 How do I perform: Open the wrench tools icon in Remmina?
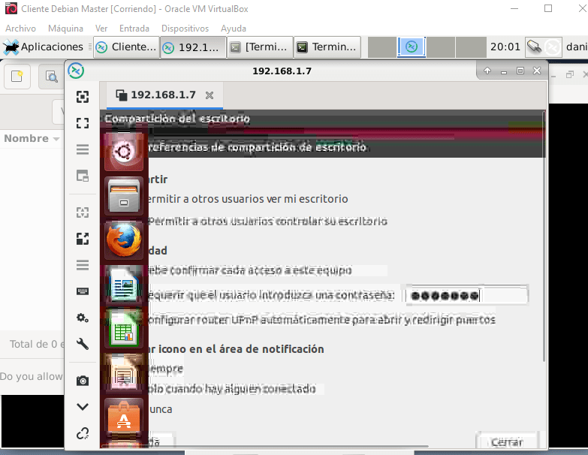pyautogui.click(x=83, y=344)
